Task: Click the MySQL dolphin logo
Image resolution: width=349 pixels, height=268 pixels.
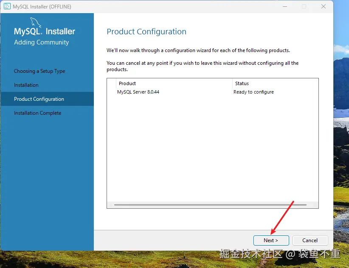Action: 36,23
